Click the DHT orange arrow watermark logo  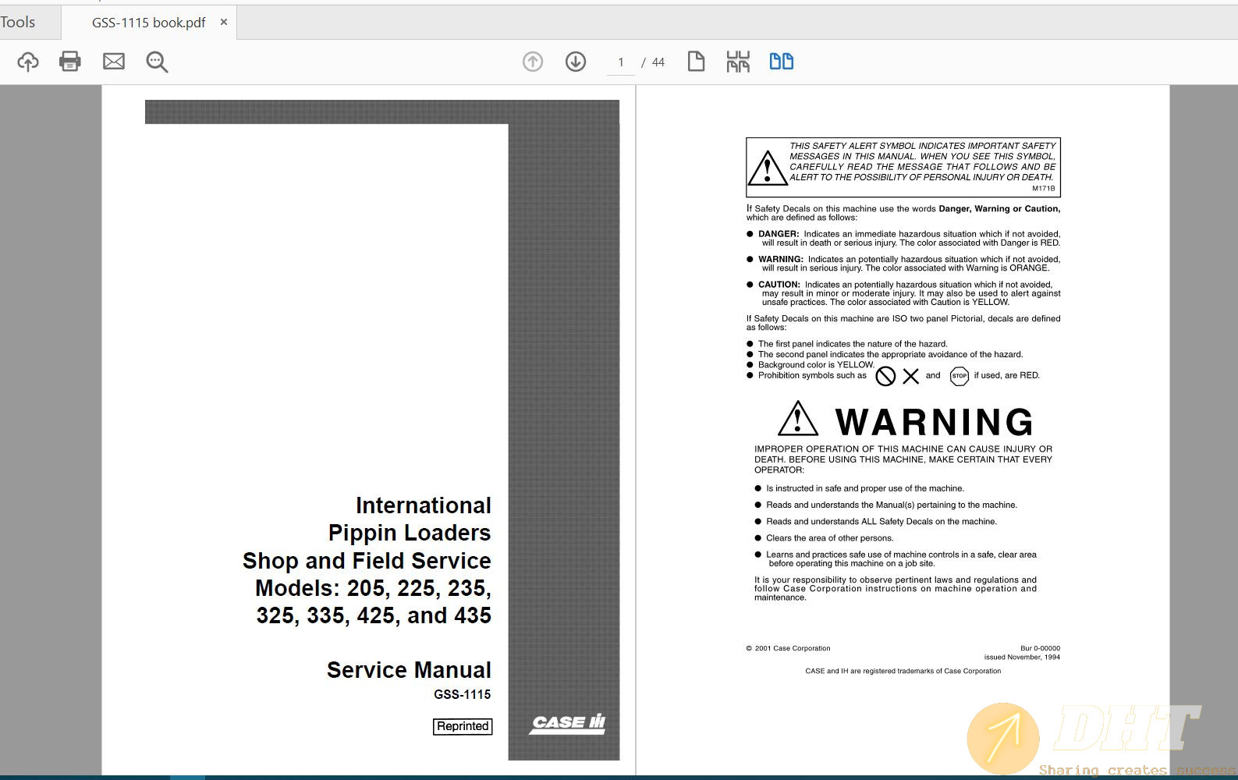pyautogui.click(x=1003, y=739)
